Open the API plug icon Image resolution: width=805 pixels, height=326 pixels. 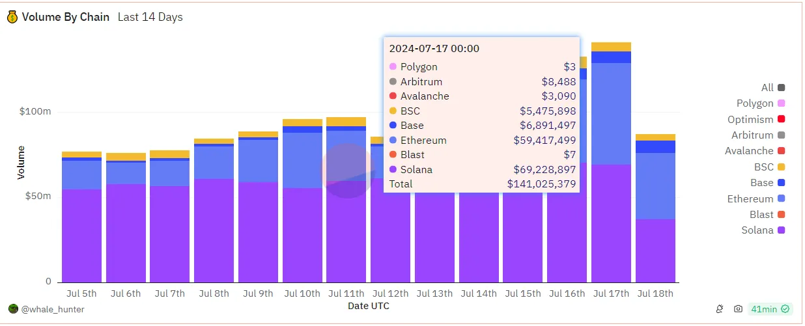720,309
